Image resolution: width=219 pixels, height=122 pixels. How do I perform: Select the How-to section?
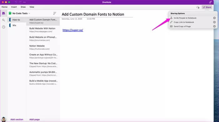pos(17,20)
